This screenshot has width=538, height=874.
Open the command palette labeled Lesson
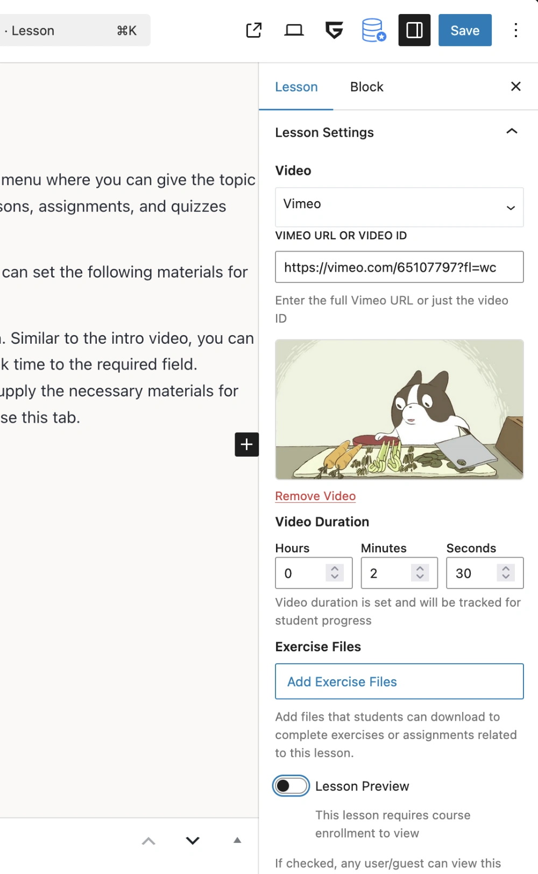click(x=75, y=30)
